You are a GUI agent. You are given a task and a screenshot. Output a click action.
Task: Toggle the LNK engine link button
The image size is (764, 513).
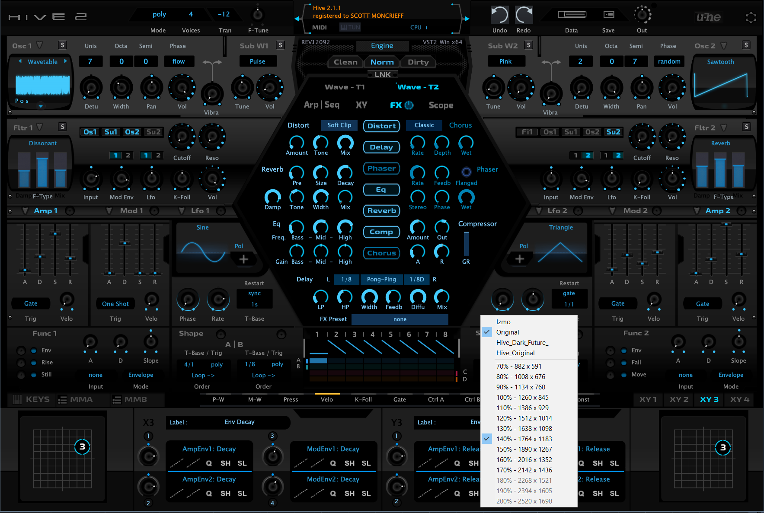383,74
